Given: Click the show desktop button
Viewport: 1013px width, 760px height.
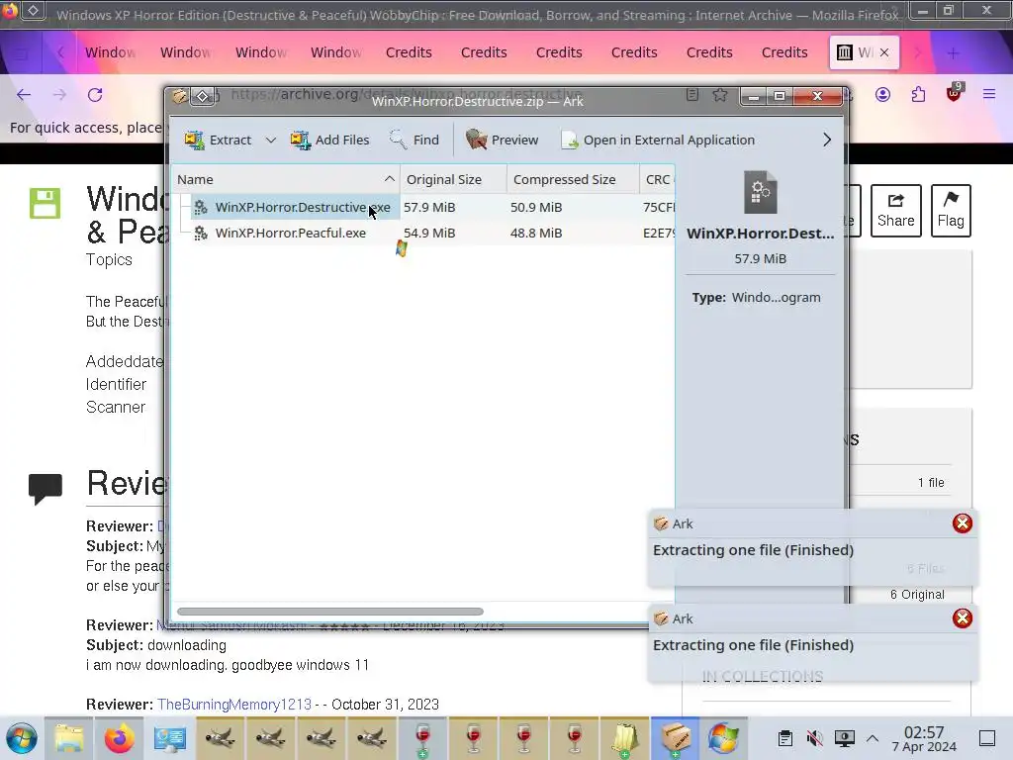Looking at the screenshot, I should click(x=987, y=738).
